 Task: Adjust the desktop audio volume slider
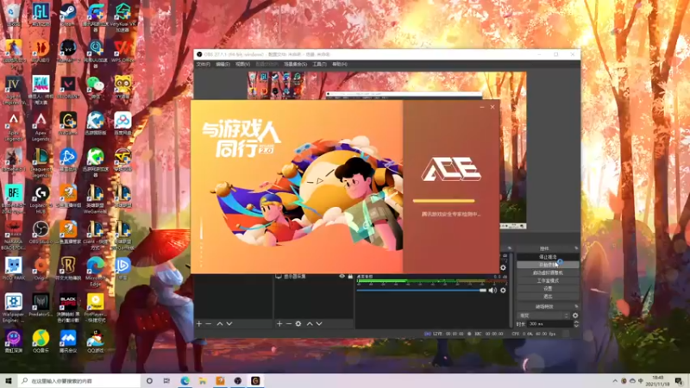pyautogui.click(x=422, y=291)
